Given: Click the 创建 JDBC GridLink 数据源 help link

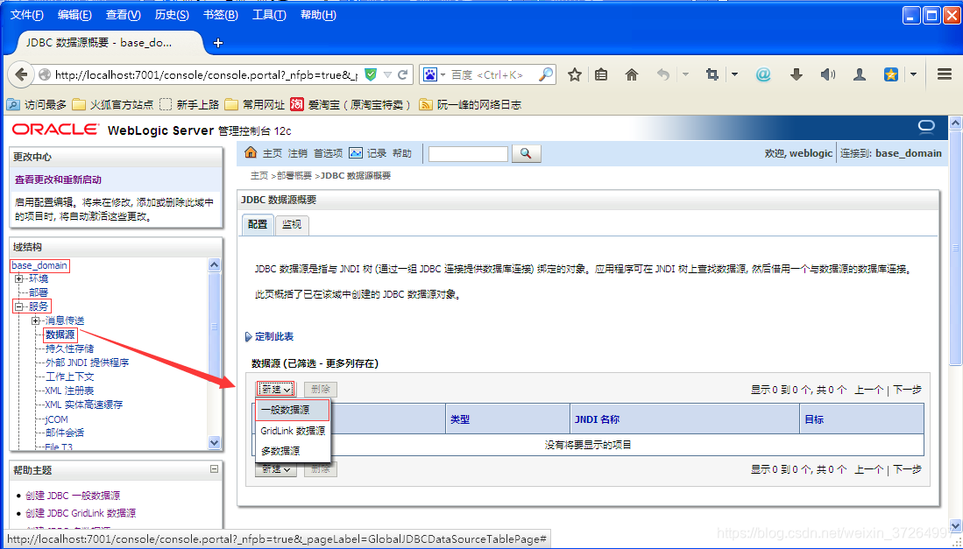Looking at the screenshot, I should [x=81, y=513].
